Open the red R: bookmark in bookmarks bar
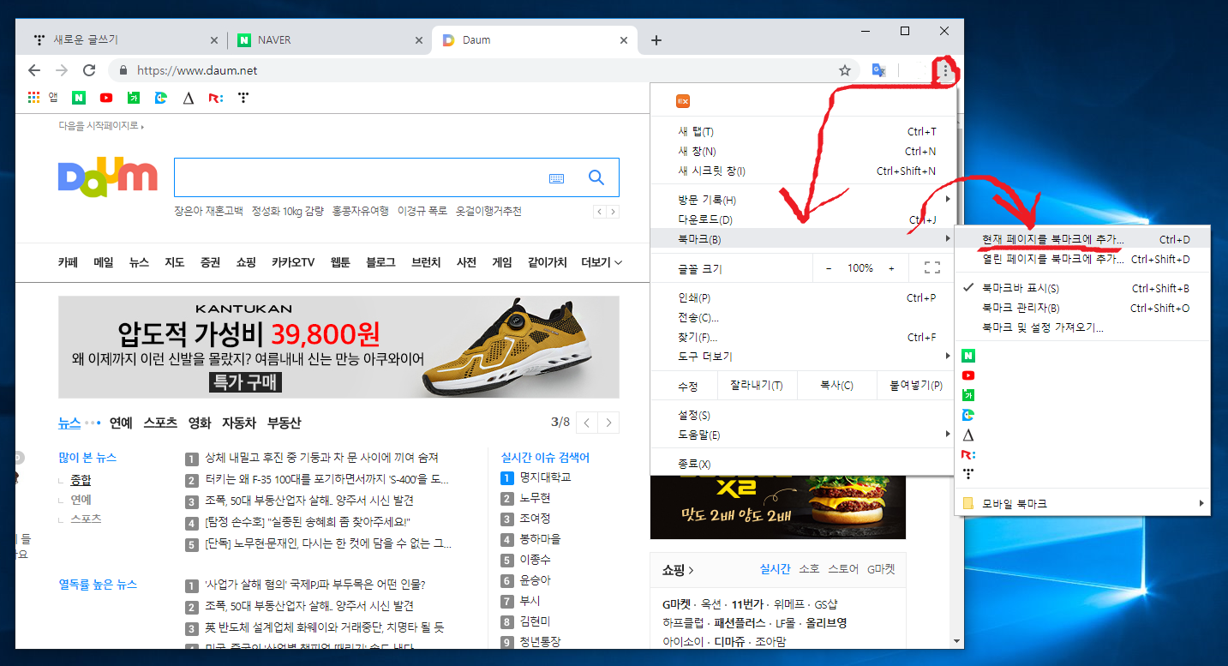Image resolution: width=1228 pixels, height=666 pixels. (216, 98)
